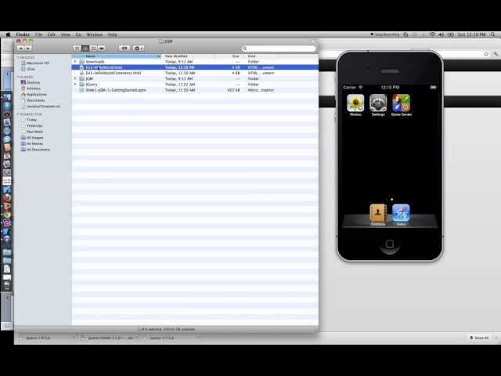Click the menu bar clock

[x=471, y=34]
